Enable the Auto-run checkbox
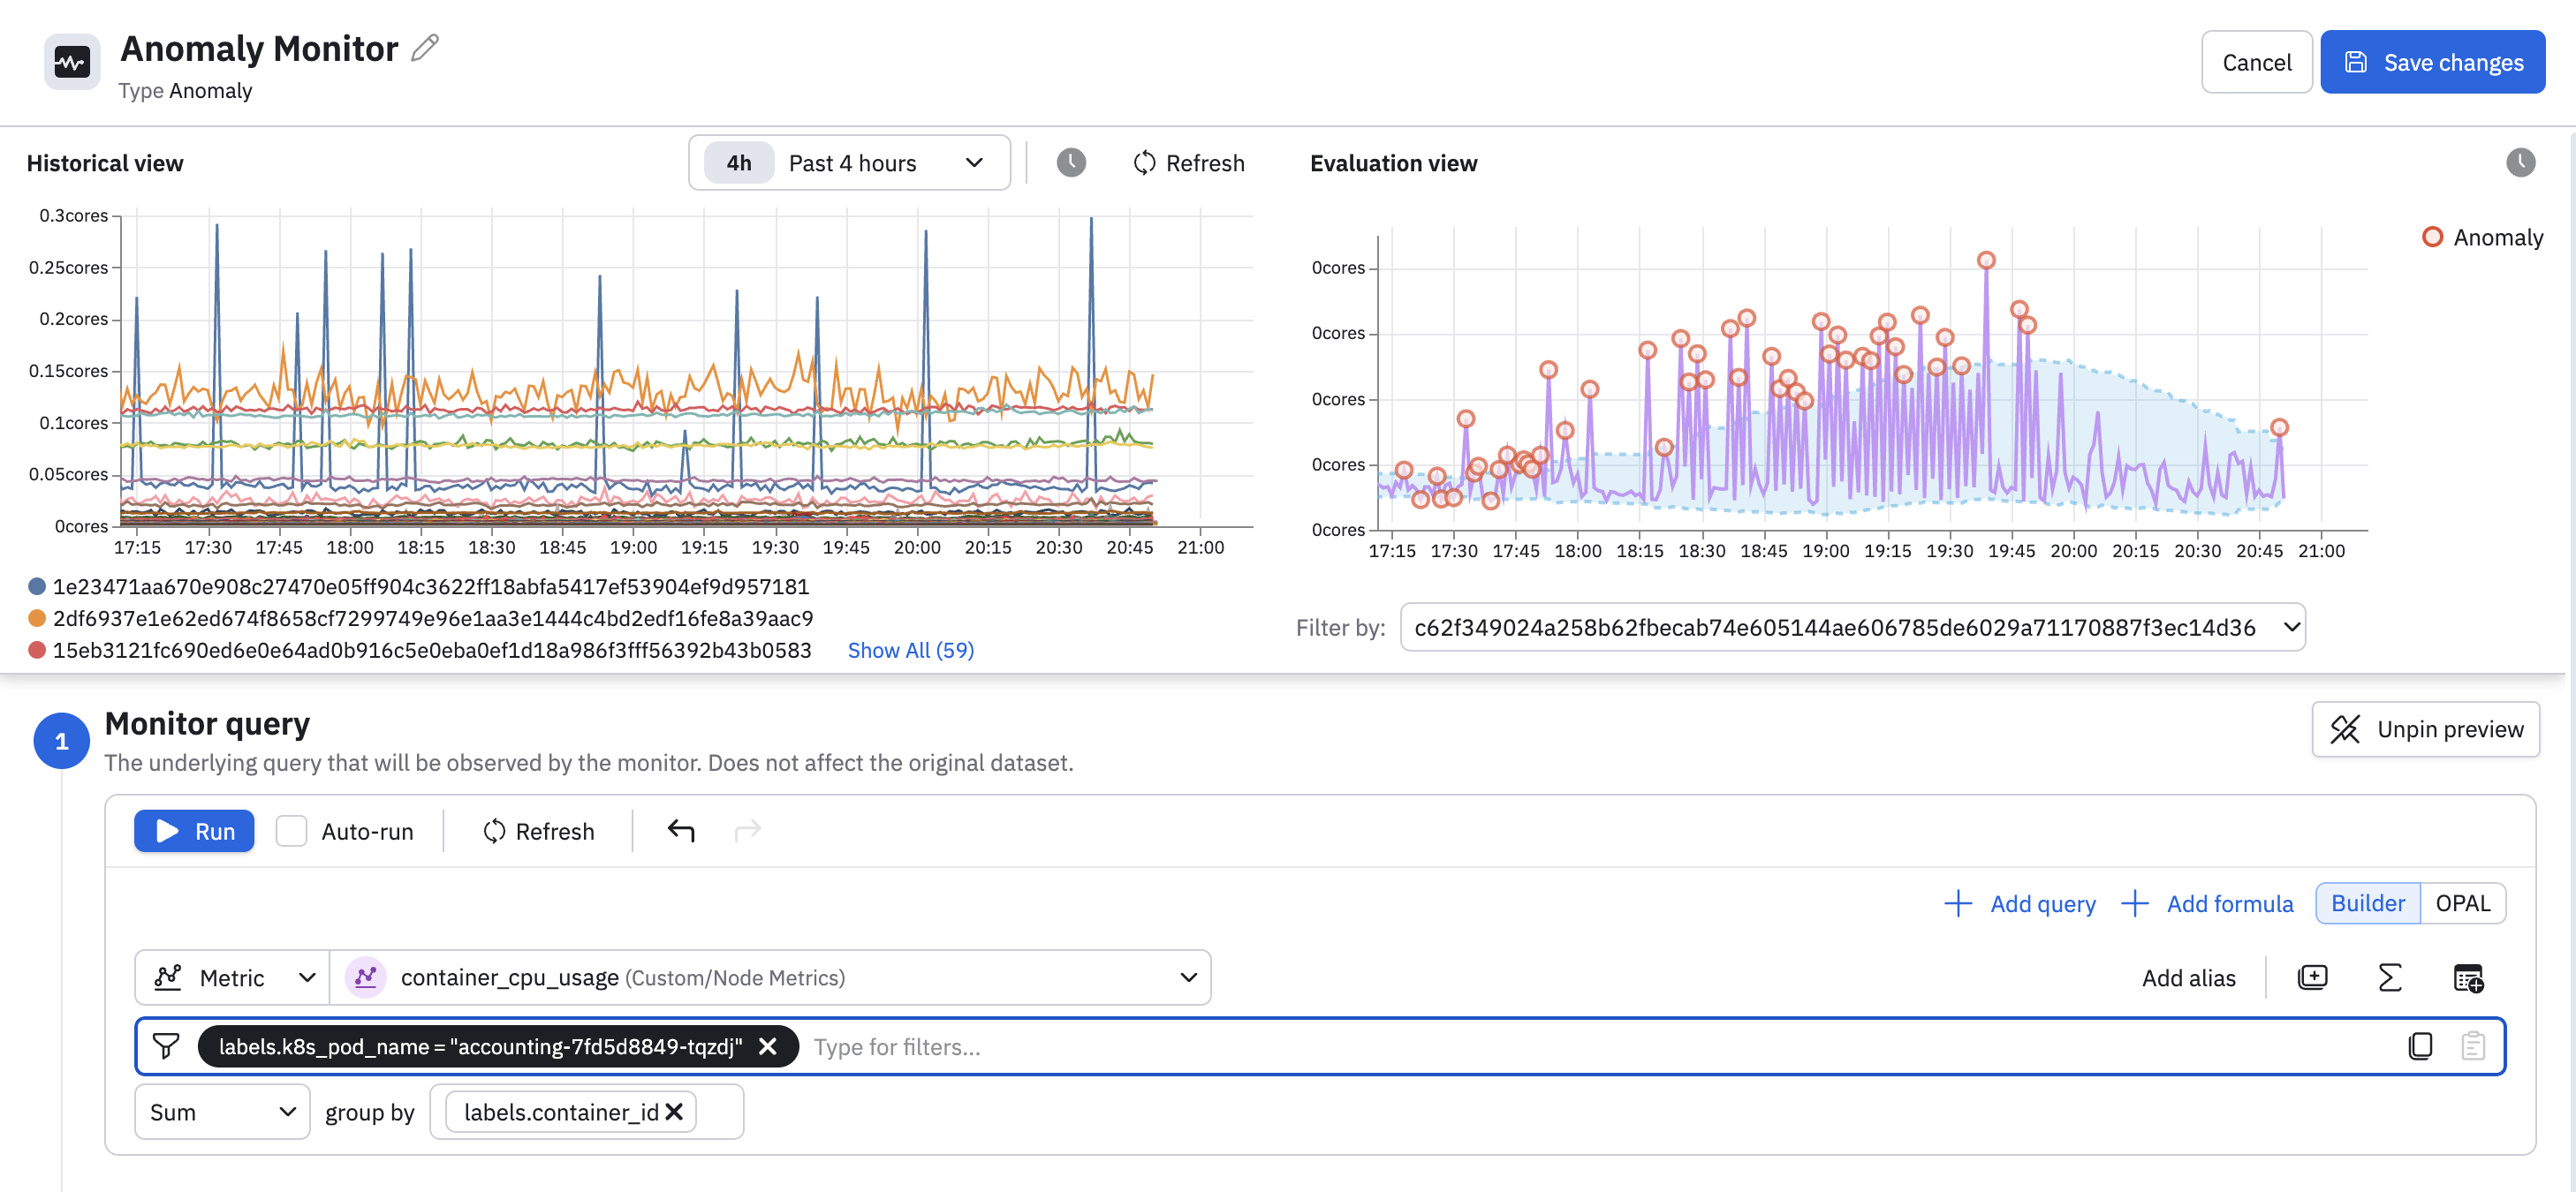 click(291, 831)
